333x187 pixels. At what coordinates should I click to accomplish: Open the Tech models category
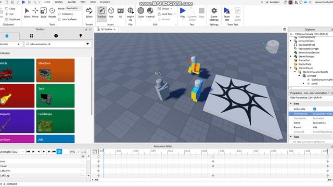coord(56,96)
